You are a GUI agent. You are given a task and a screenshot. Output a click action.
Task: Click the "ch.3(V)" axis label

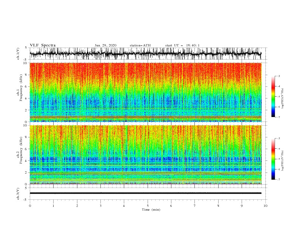[x=18, y=194]
